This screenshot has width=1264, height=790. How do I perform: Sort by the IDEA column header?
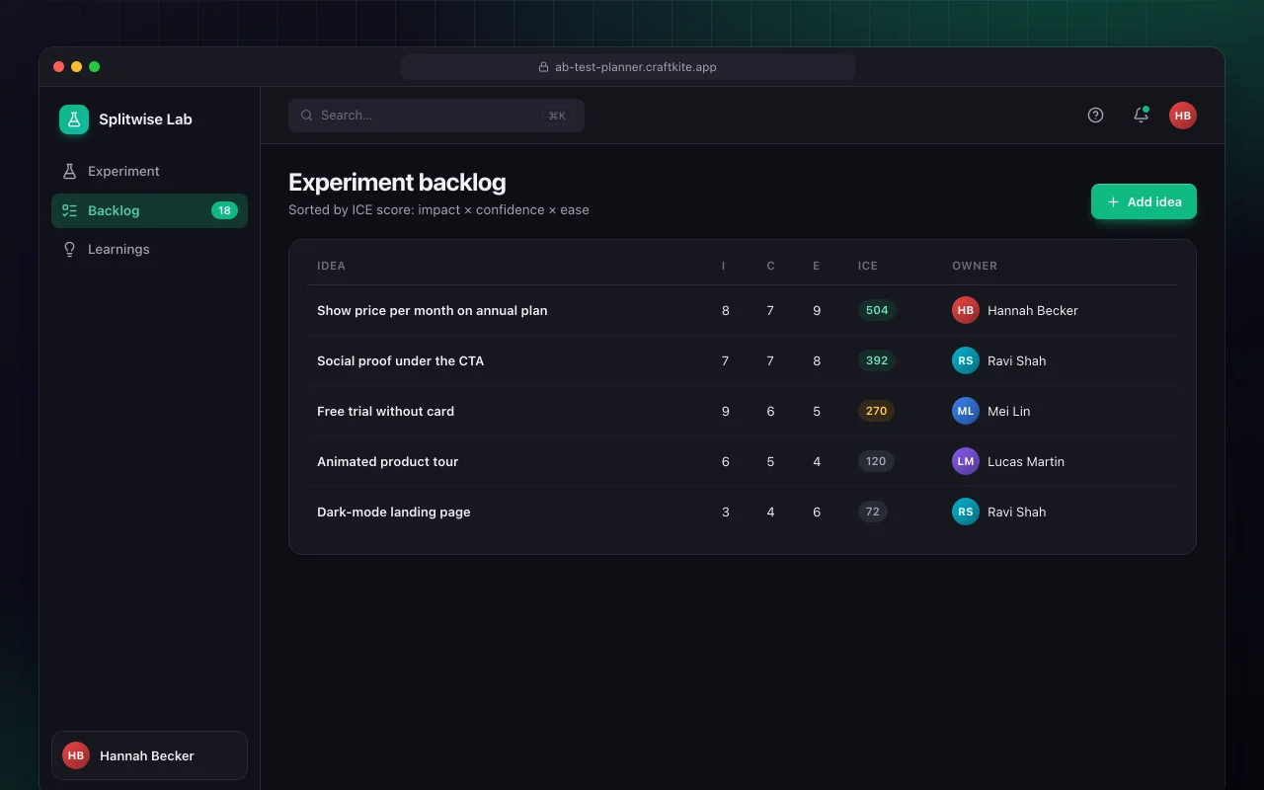331,266
